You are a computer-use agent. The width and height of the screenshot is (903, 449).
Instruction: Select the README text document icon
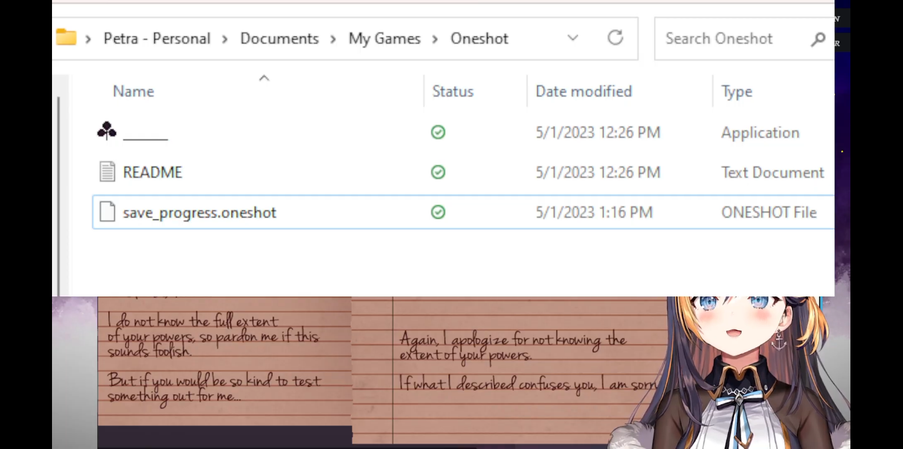[x=107, y=171]
